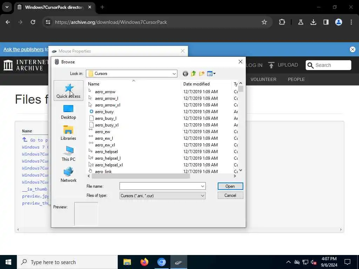This screenshot has width=359, height=269.
Task: Open Chrome Labs flask icon
Action: (x=300, y=22)
